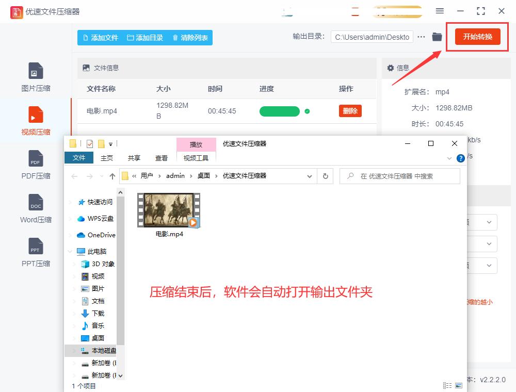
Task: Expand the first settings dropdown in right panel
Action: [x=490, y=222]
